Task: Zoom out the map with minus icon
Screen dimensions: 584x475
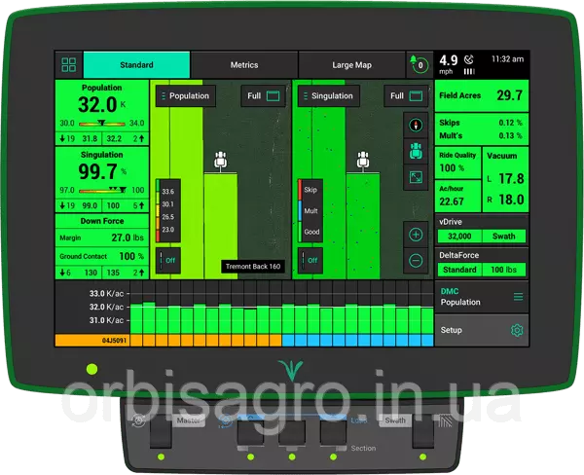Action: (416, 260)
